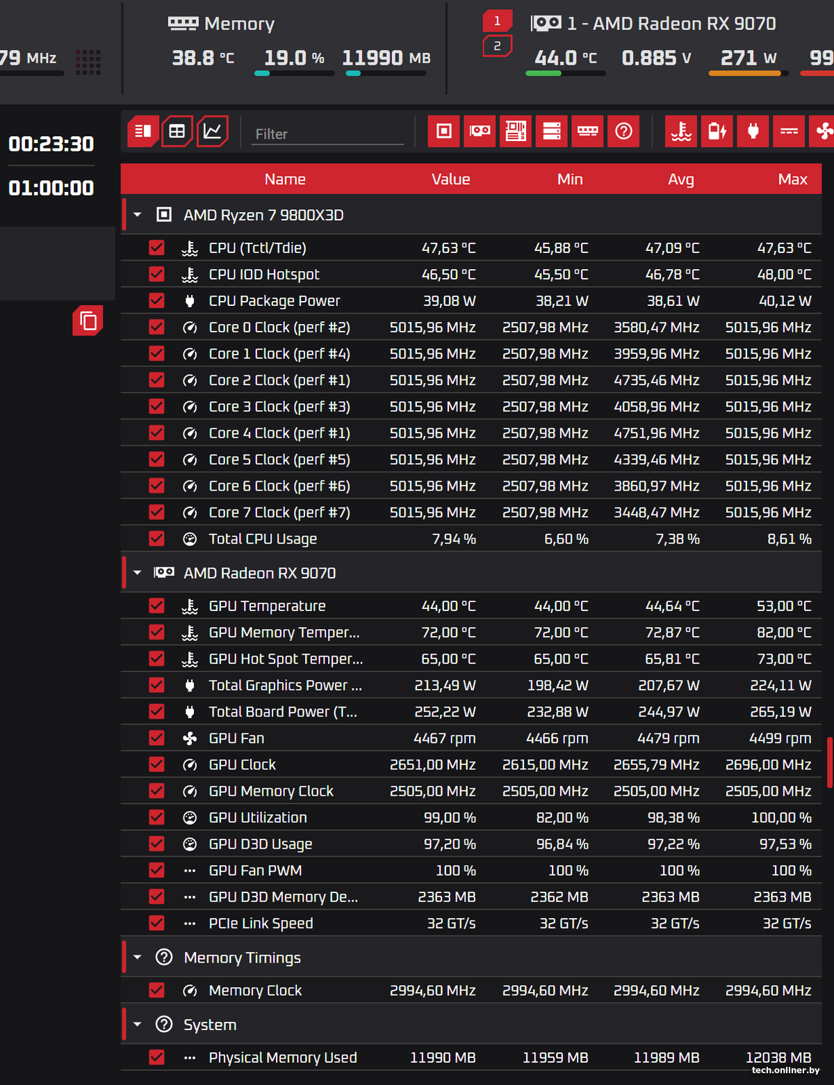This screenshot has height=1085, width=834.
Task: Uncheck the Physical Memory Used checkbox
Action: coord(156,1057)
